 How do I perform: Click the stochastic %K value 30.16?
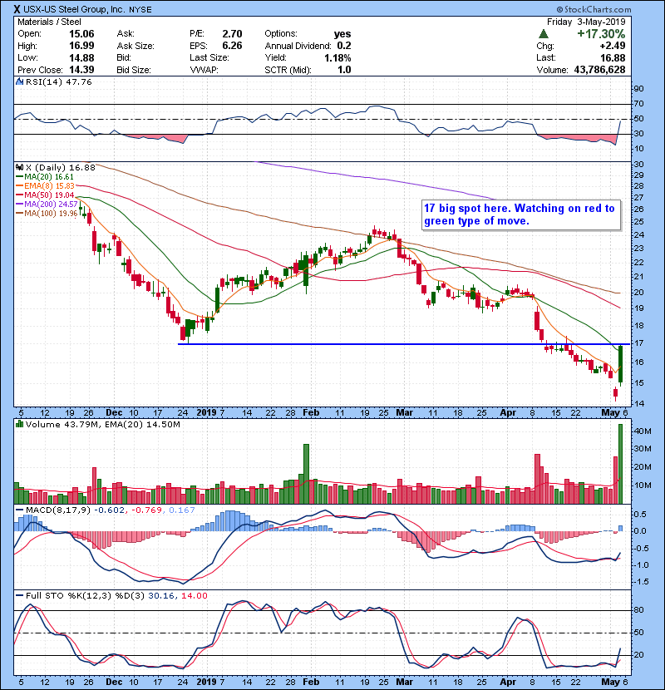click(161, 596)
